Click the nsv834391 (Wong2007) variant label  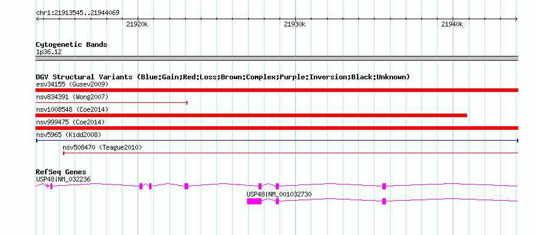[x=72, y=97]
